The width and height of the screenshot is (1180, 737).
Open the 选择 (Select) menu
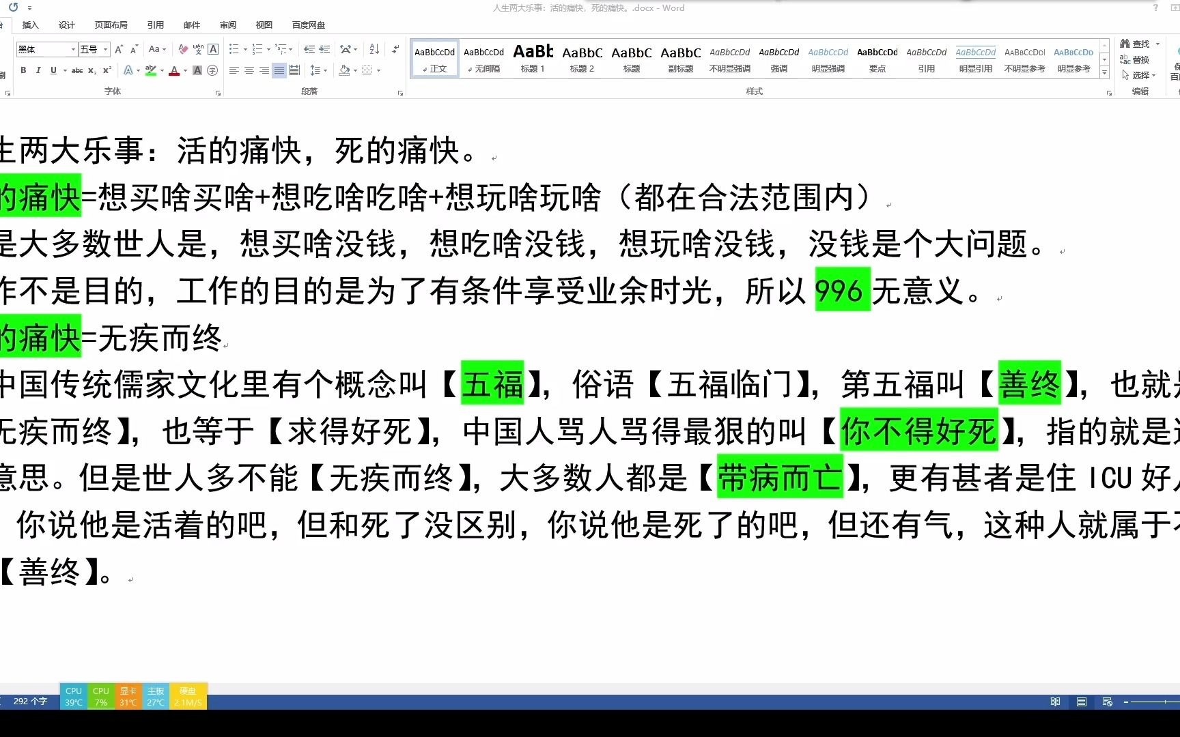pyautogui.click(x=1138, y=75)
